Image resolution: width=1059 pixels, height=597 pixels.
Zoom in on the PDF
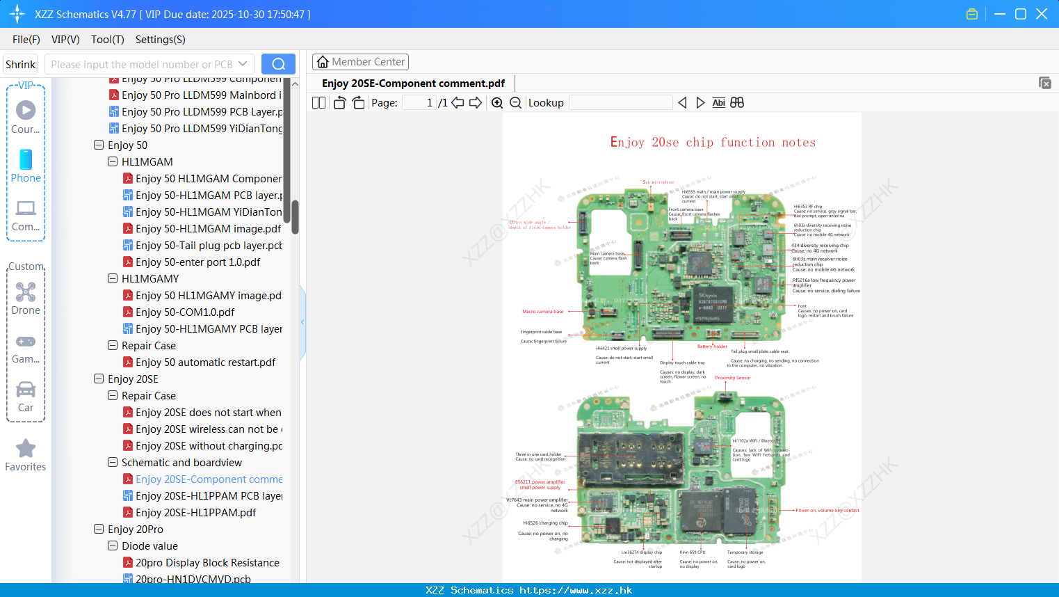[497, 102]
